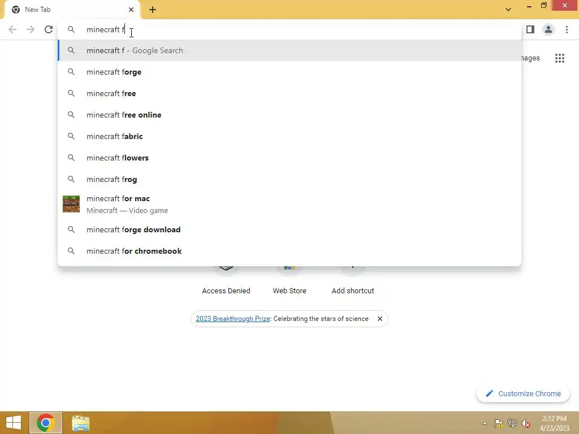
Task: Pick the 'minecraft fabric' suggestion
Action: 289,136
